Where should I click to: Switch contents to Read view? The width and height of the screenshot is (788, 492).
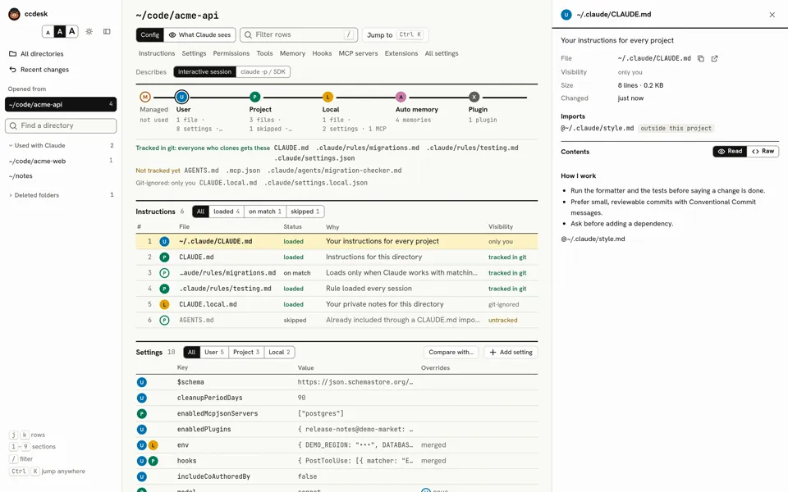coord(730,151)
